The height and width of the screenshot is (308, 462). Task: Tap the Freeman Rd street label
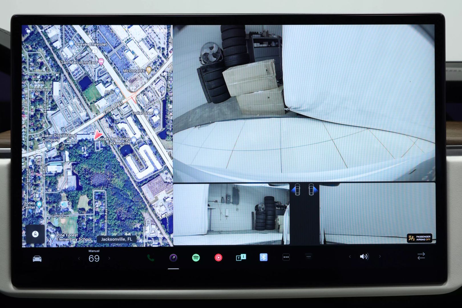click(x=27, y=176)
